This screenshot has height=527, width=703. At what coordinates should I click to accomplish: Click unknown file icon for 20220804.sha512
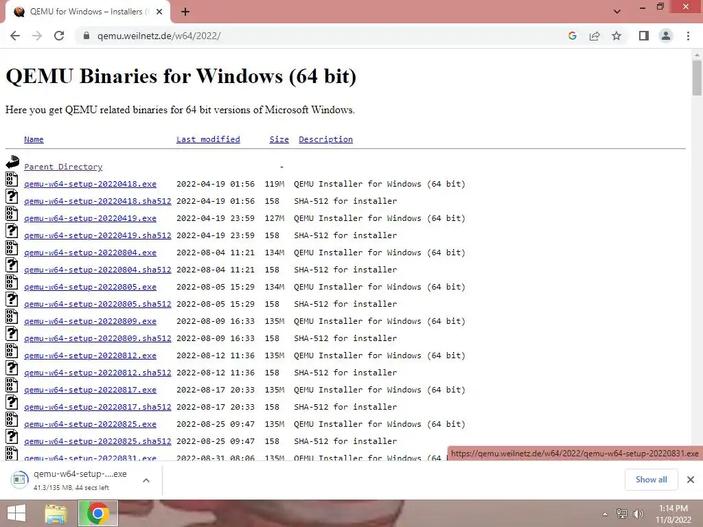(x=12, y=266)
